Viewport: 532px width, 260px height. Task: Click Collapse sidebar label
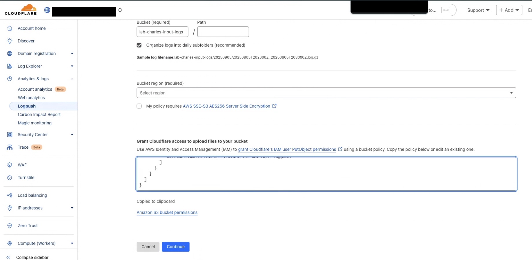click(x=32, y=257)
